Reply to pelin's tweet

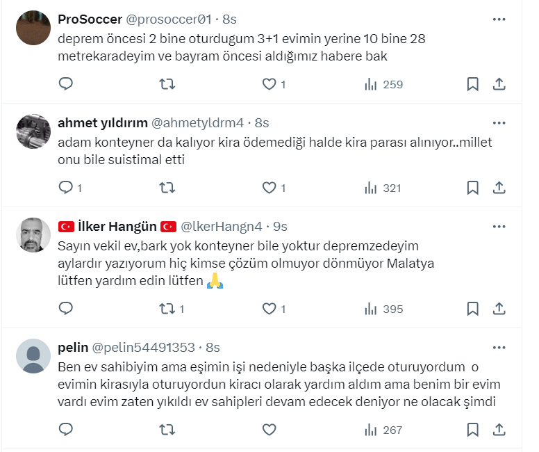(x=66, y=430)
